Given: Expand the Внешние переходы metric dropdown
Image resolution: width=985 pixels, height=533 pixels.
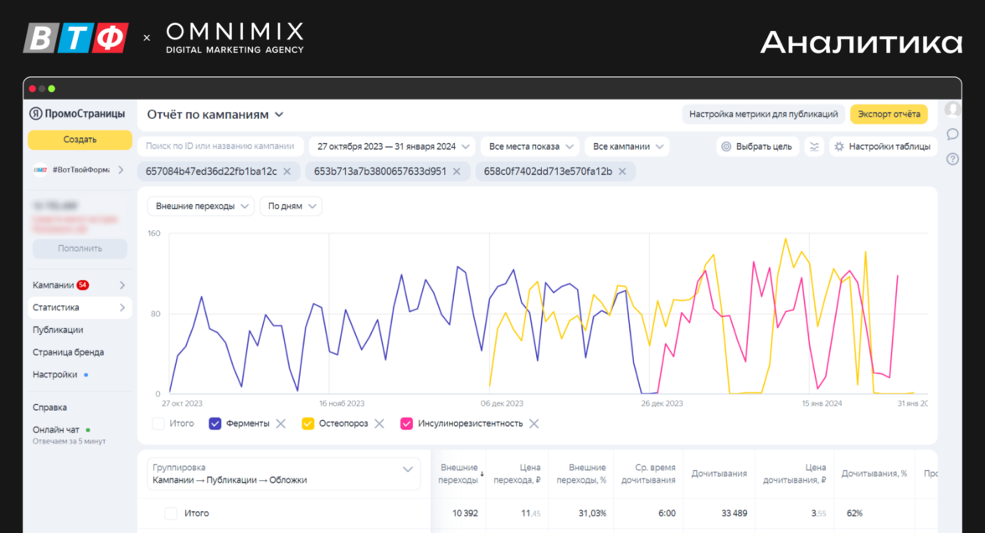Looking at the screenshot, I should click(x=202, y=206).
